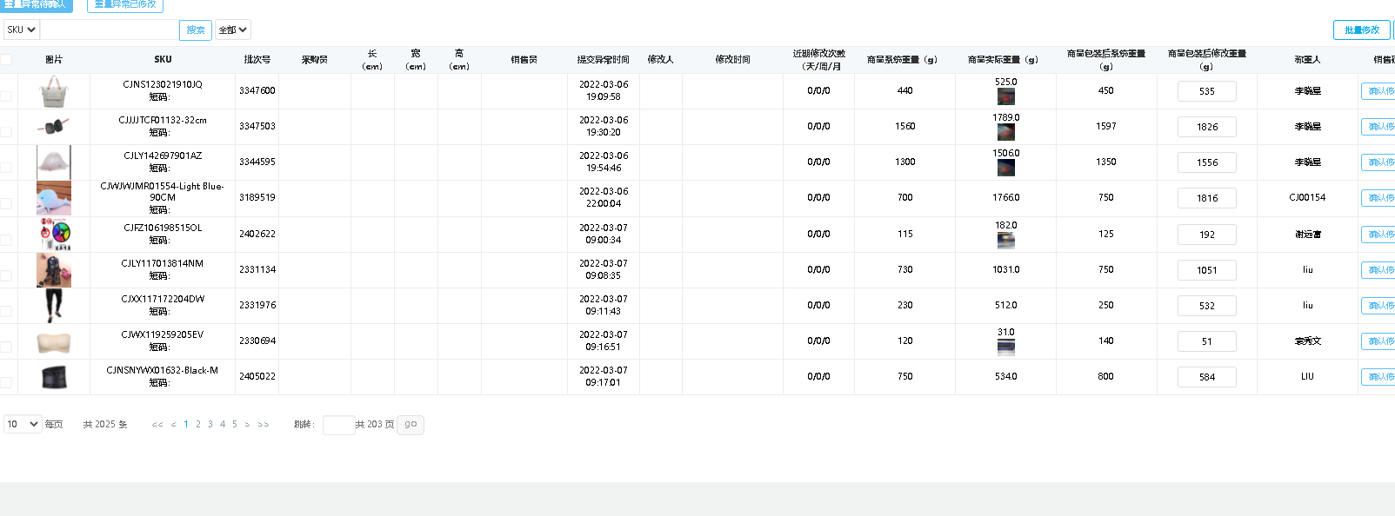The image size is (1395, 516).
Task: Open the 10 per page size dropdown
Action: (23, 424)
